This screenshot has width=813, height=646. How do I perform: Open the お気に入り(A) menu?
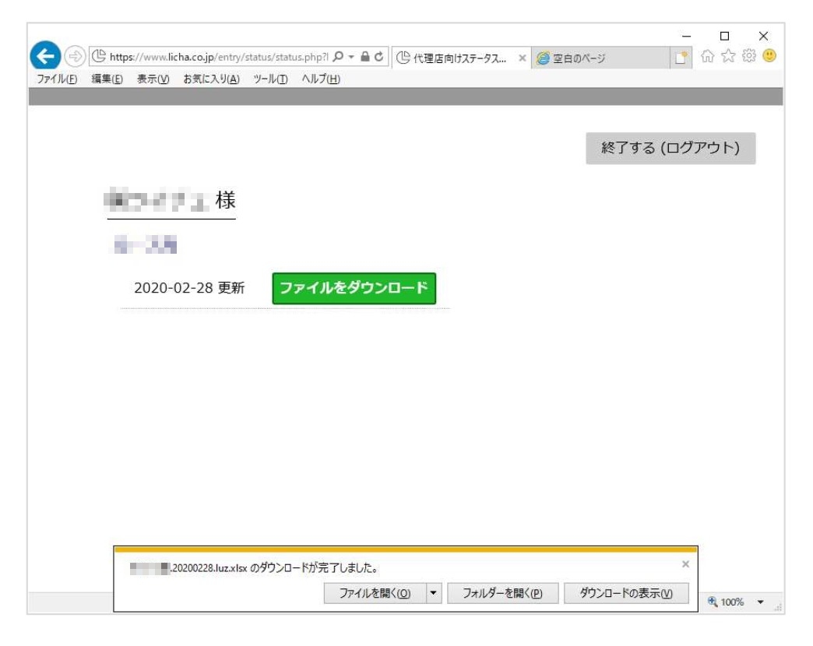(x=211, y=79)
